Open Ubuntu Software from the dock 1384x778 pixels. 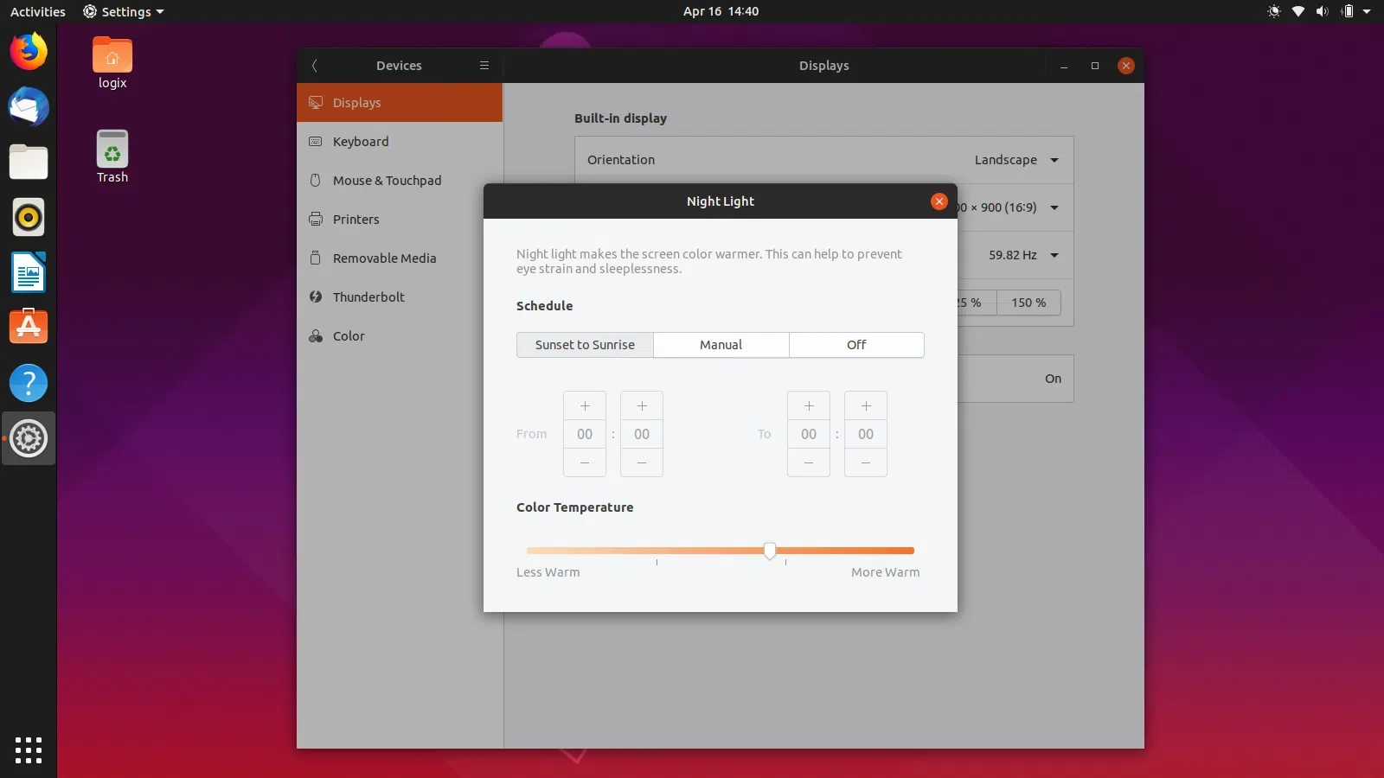tap(29, 328)
